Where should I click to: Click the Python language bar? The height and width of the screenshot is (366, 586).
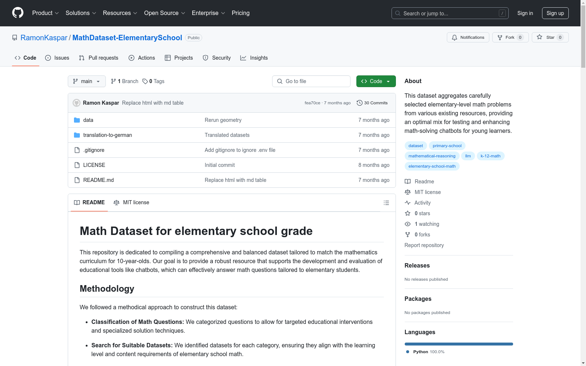pos(459,344)
